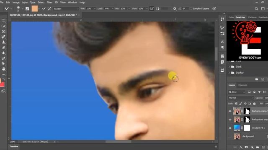This screenshot has width=268, height=150.
Task: Open the Paragraph panel icon
Action: tap(222, 47)
